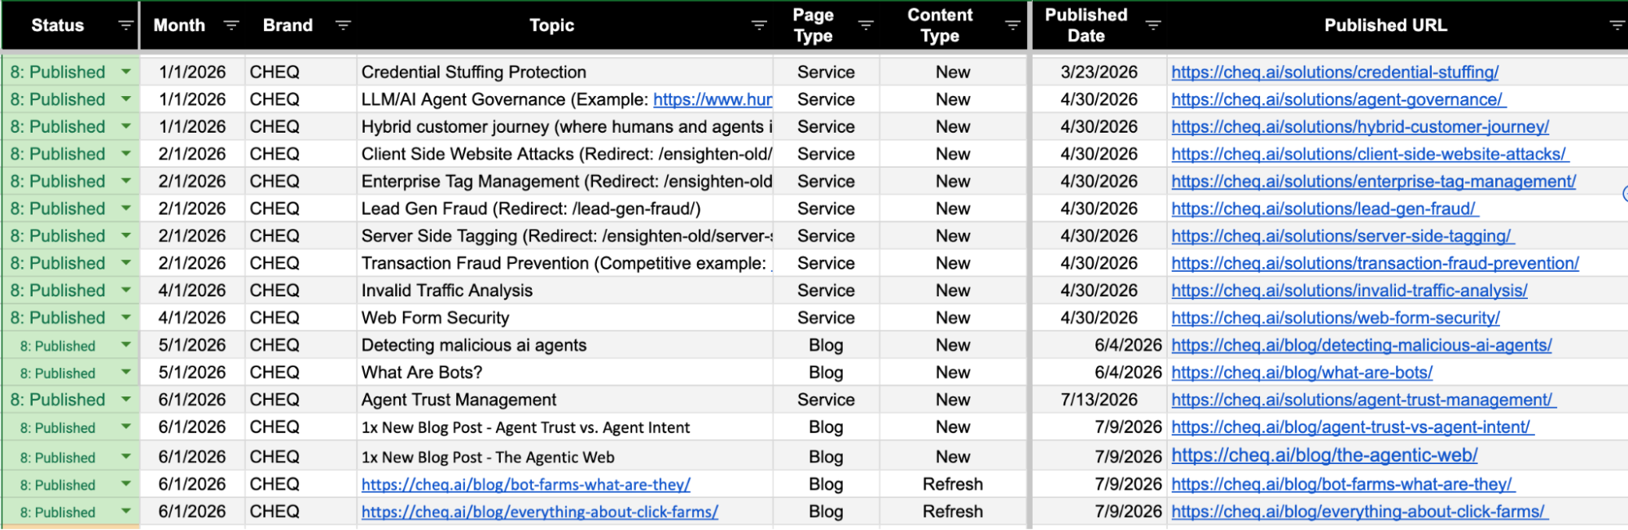
Task: Select the Transaction Fraud Prevention topic cell
Action: click(565, 263)
